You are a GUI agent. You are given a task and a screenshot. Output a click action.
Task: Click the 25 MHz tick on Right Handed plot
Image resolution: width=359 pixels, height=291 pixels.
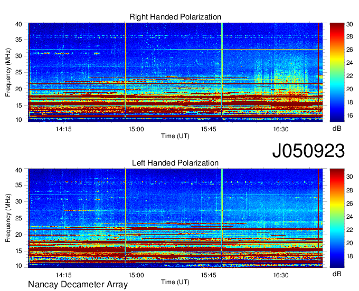point(18,72)
